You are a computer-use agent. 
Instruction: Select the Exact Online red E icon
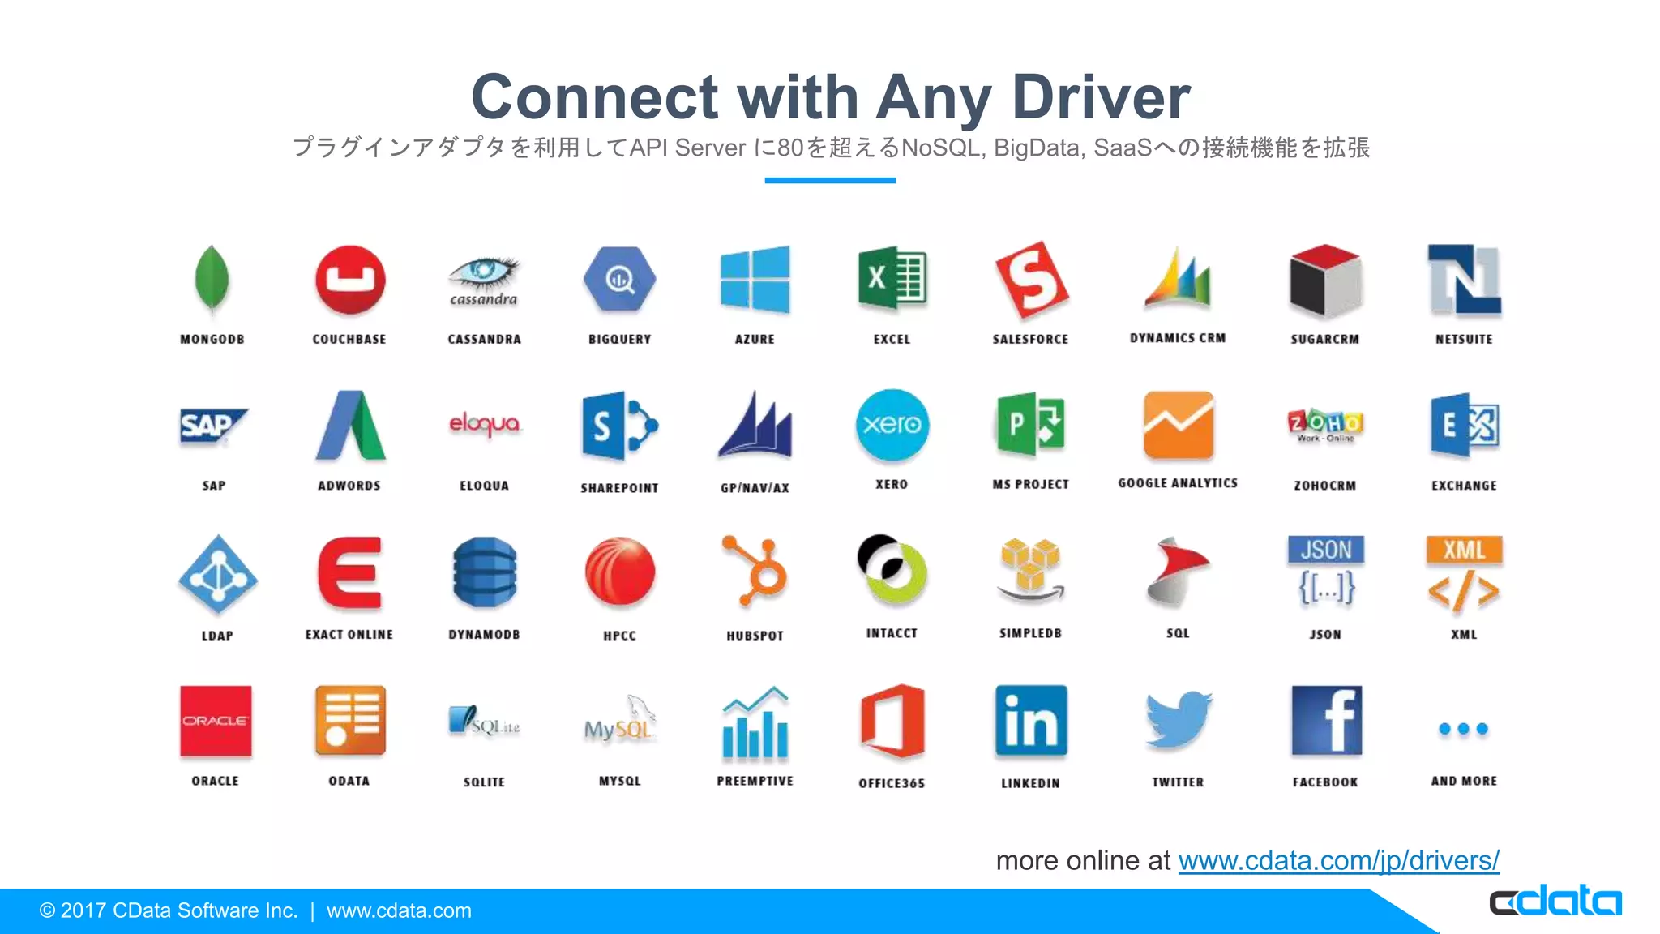coord(349,572)
